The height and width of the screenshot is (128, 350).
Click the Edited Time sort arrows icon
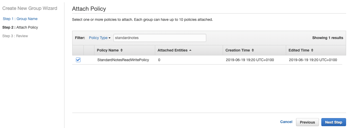click(x=312, y=50)
